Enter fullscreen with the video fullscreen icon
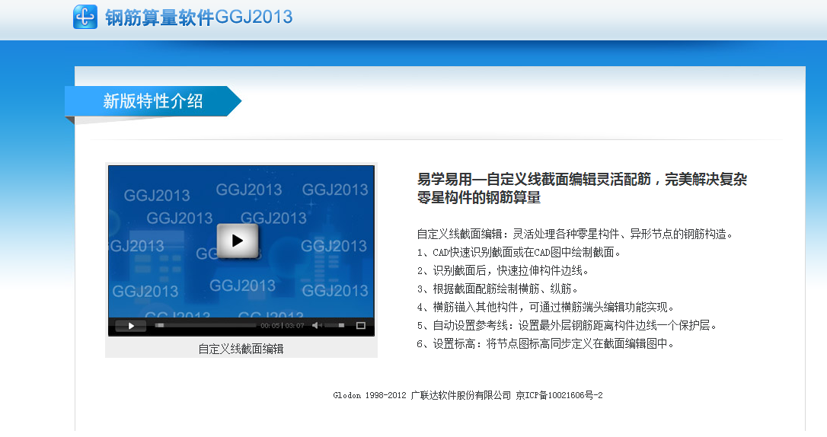The image size is (827, 437). 361,326
